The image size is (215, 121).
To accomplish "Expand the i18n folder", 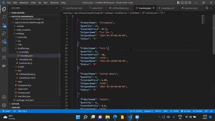I will [20, 45].
